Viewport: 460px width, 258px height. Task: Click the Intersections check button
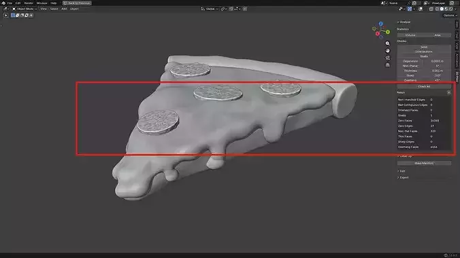(424, 52)
